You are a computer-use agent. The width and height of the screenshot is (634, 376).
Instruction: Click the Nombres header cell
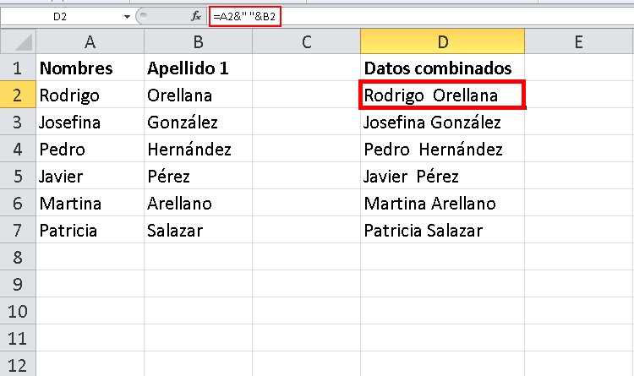[x=90, y=68]
